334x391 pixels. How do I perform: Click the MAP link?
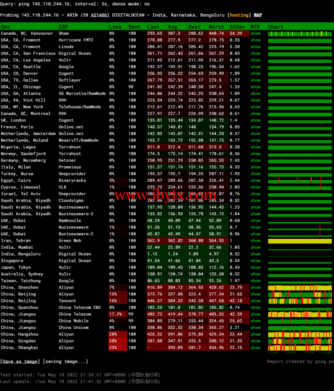coord(257,15)
